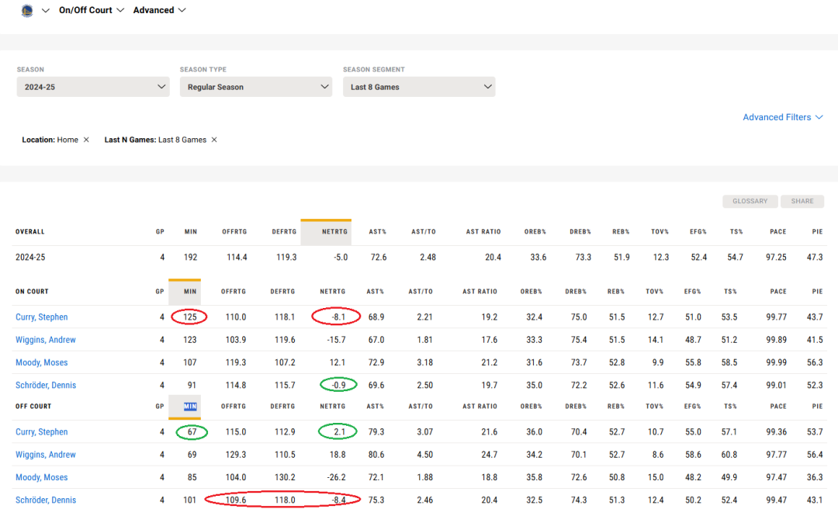Open the On/Off Court menu
The height and width of the screenshot is (509, 838).
coord(92,10)
